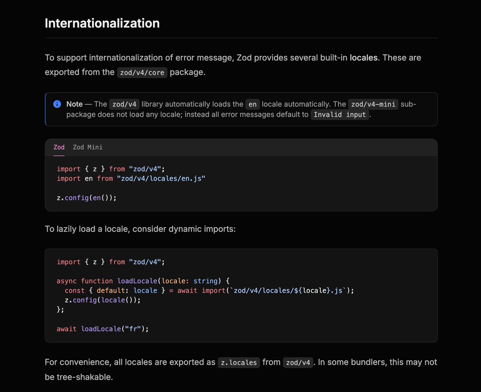
Task: Click the zod/v4 inline code in last paragraph
Action: pyautogui.click(x=297, y=363)
